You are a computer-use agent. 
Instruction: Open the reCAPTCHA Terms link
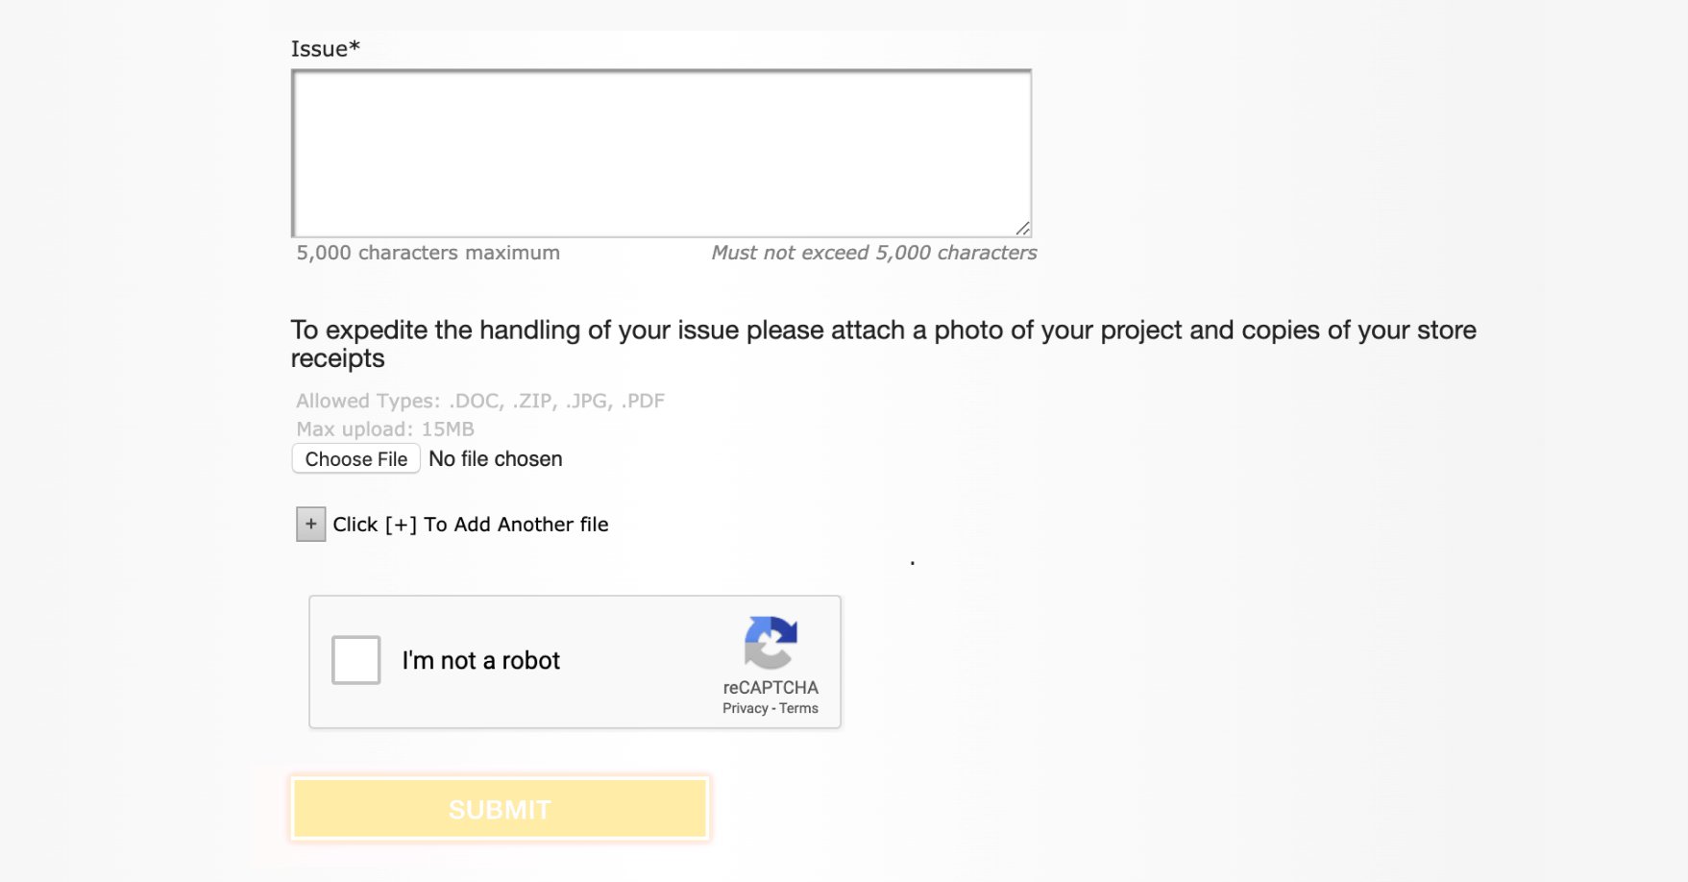(798, 709)
